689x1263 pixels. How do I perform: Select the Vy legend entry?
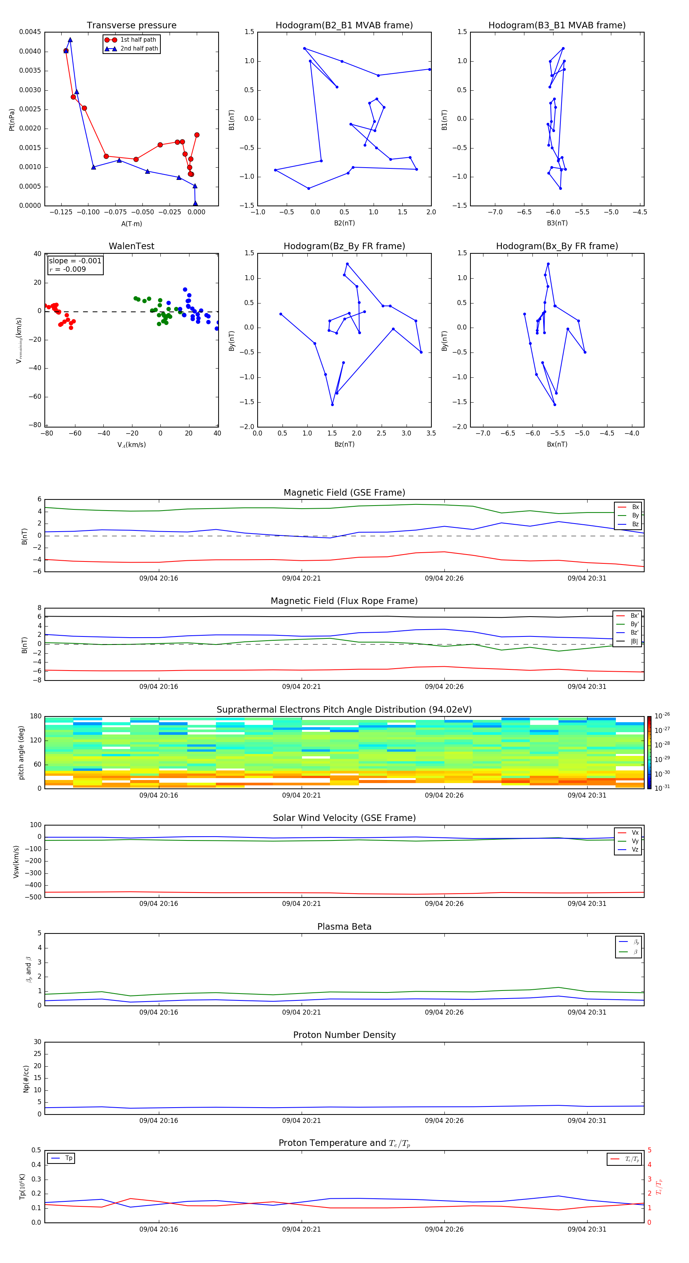point(628,841)
